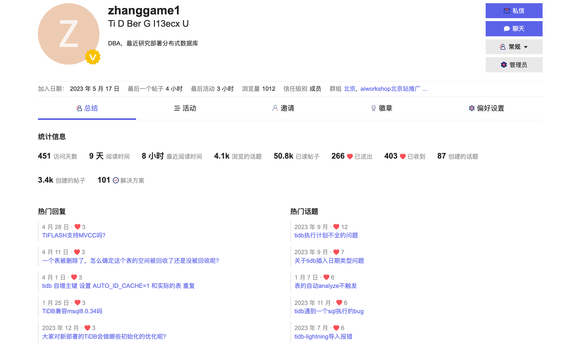Click the zhanggame1 avatar circle
Viewport: 580px width, 345px height.
[x=68, y=34]
